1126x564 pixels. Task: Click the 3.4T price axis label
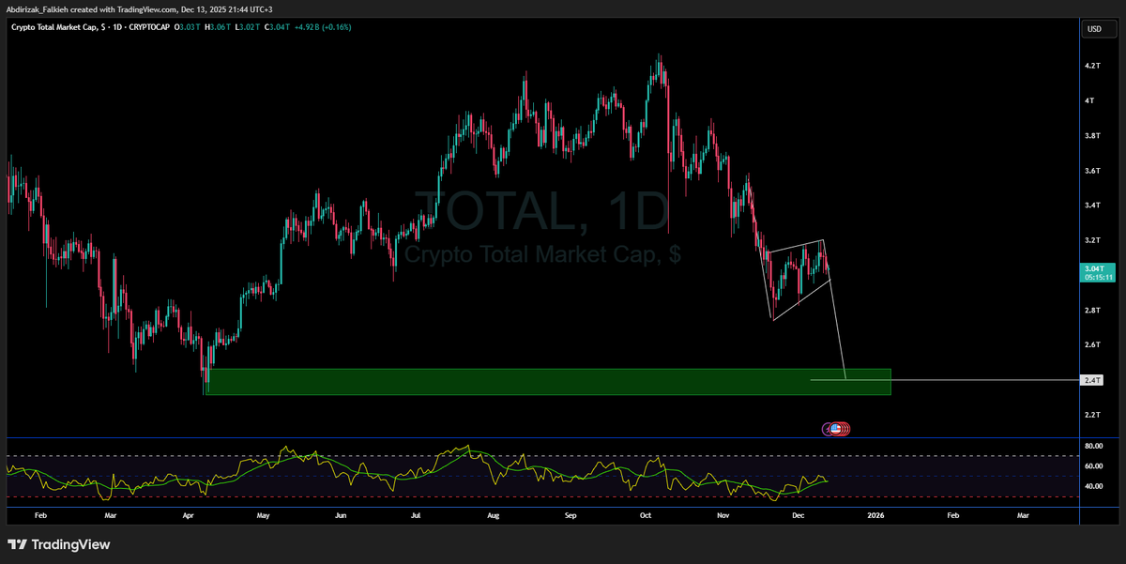click(1092, 206)
